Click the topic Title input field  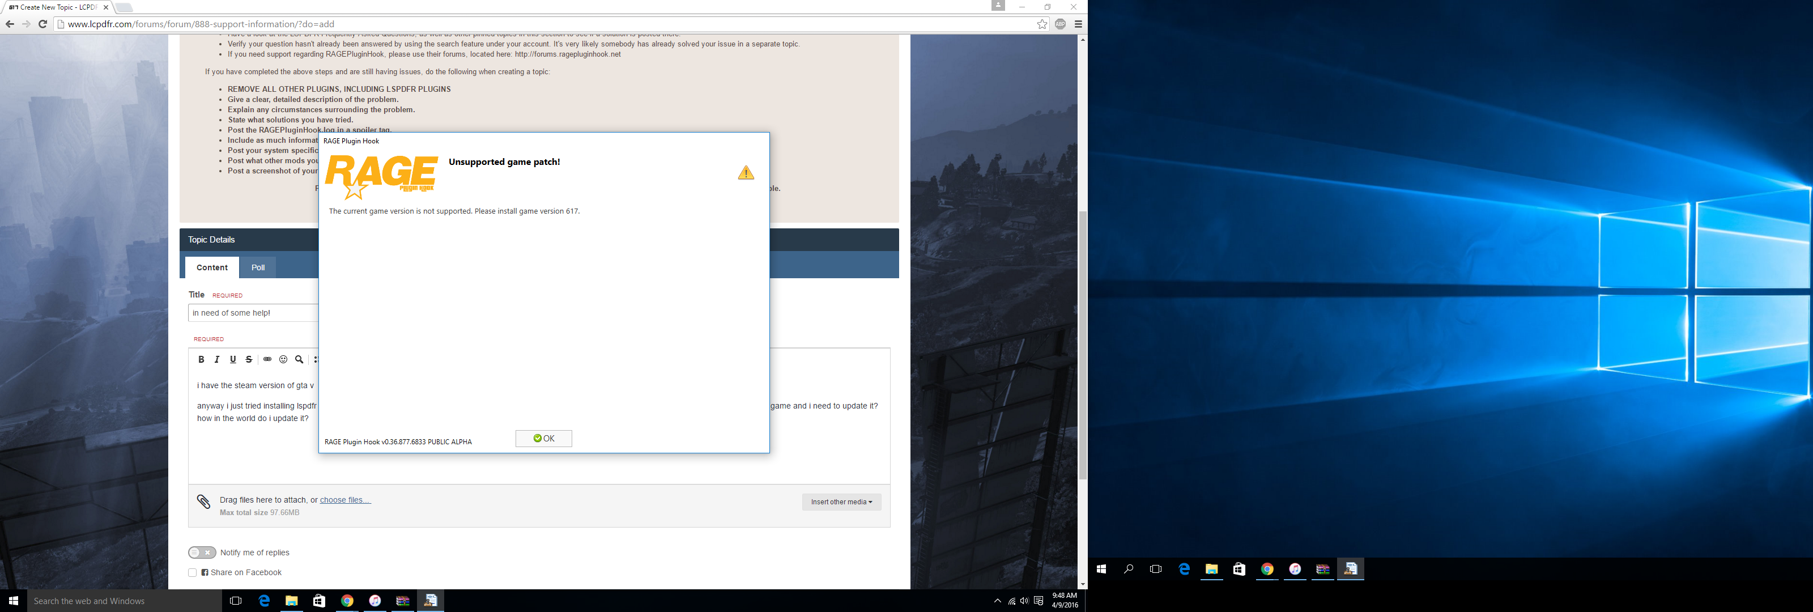point(253,313)
